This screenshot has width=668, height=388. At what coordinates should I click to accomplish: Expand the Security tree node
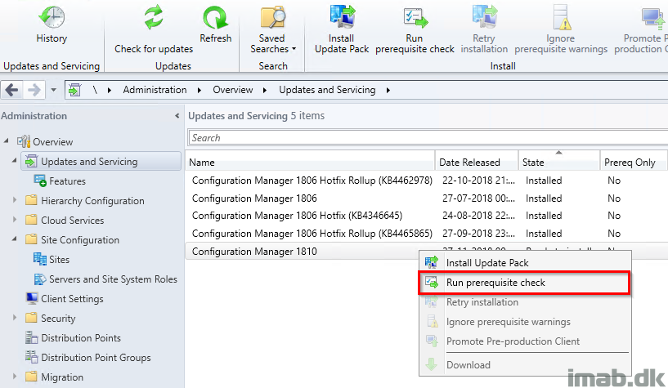[x=15, y=317]
